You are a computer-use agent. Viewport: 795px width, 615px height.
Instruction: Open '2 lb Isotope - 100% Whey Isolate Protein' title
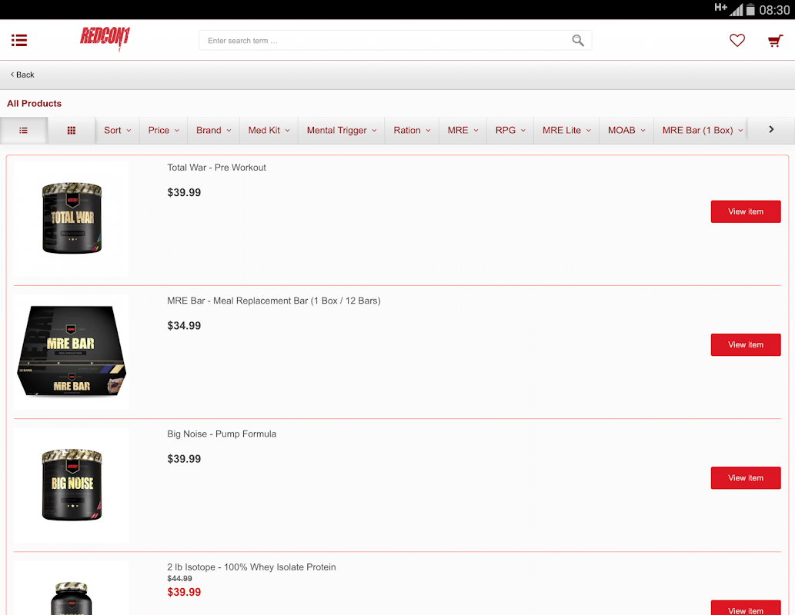click(252, 567)
